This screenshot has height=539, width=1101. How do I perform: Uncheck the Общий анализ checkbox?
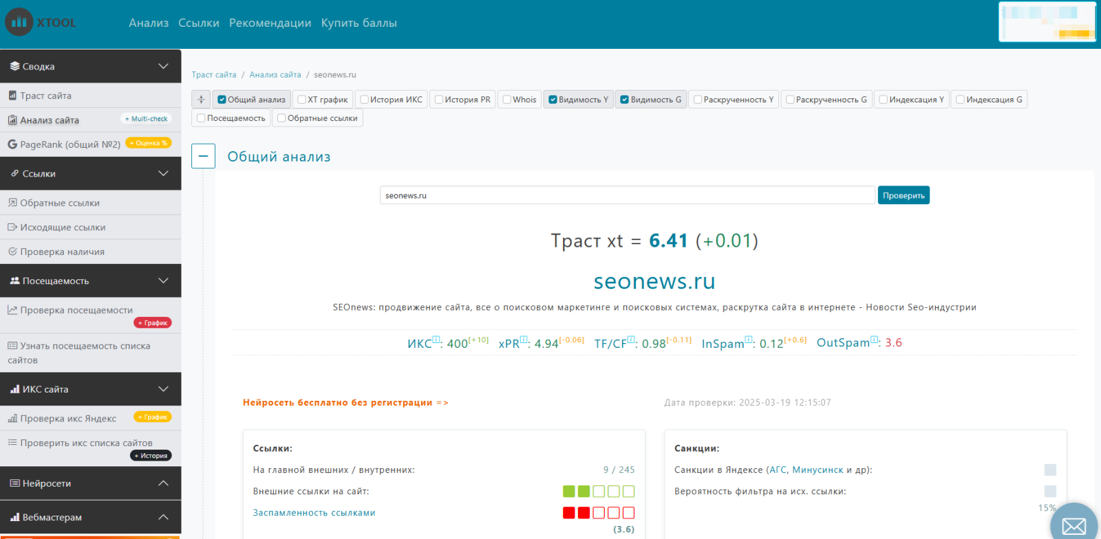pos(222,100)
